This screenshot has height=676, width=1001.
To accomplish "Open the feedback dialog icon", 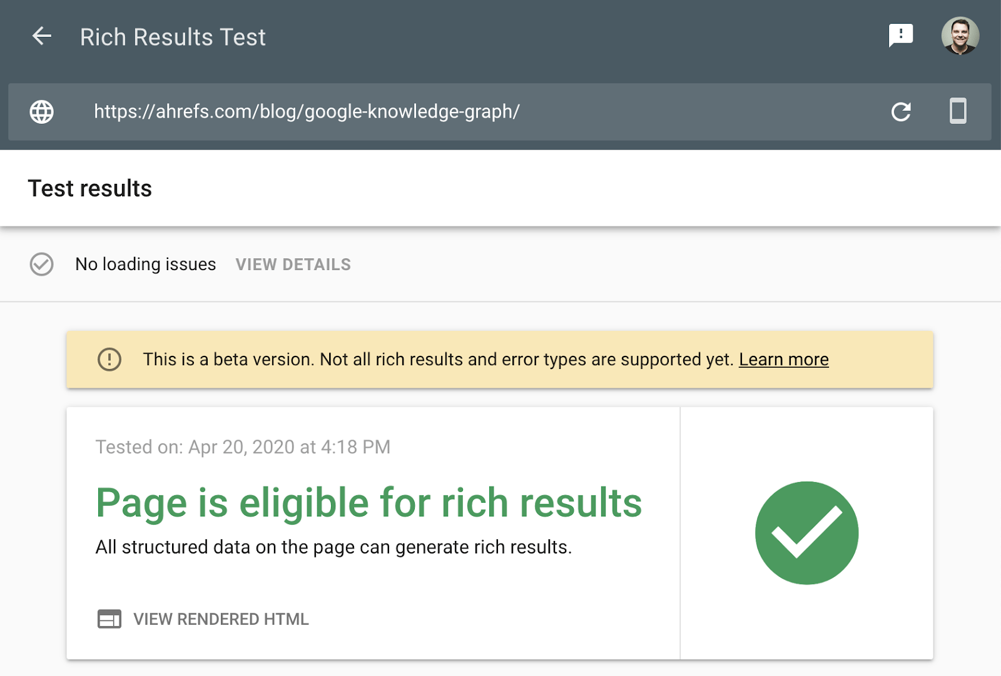I will (x=901, y=36).
